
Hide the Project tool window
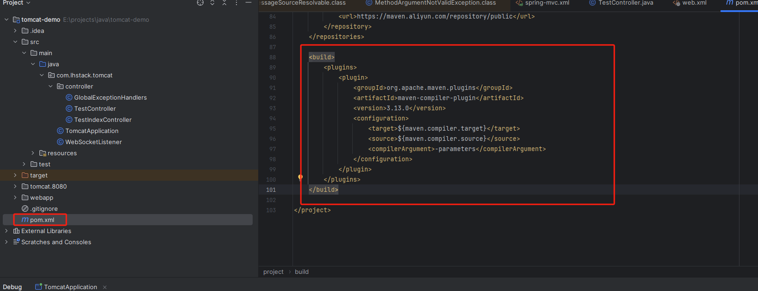tap(248, 3)
